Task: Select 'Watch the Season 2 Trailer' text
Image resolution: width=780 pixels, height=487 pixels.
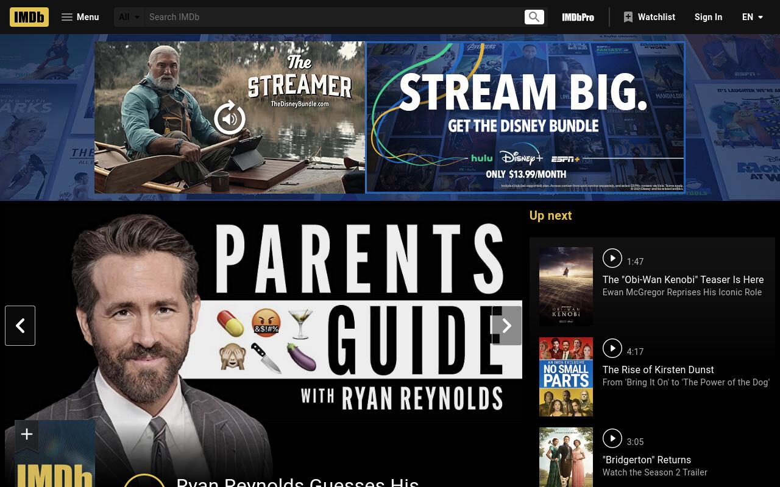Action: (x=655, y=472)
